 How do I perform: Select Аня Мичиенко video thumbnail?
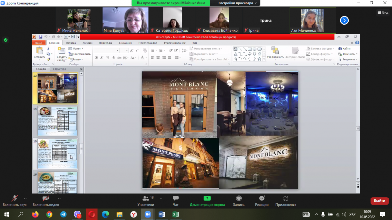(313, 20)
